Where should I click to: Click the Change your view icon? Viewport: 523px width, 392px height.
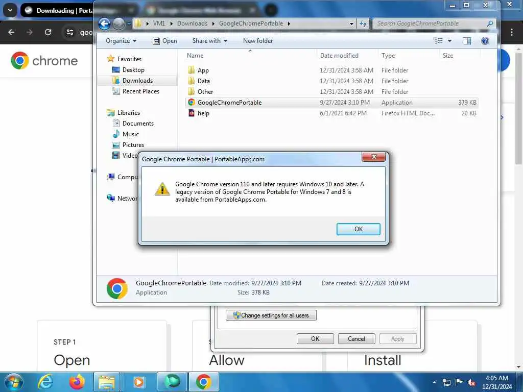pos(438,41)
